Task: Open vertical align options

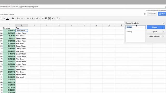Action: 33,18
